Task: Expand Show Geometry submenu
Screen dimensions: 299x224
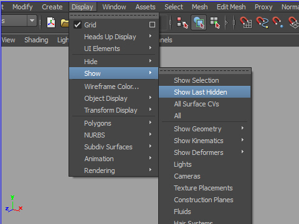Action: (205, 129)
